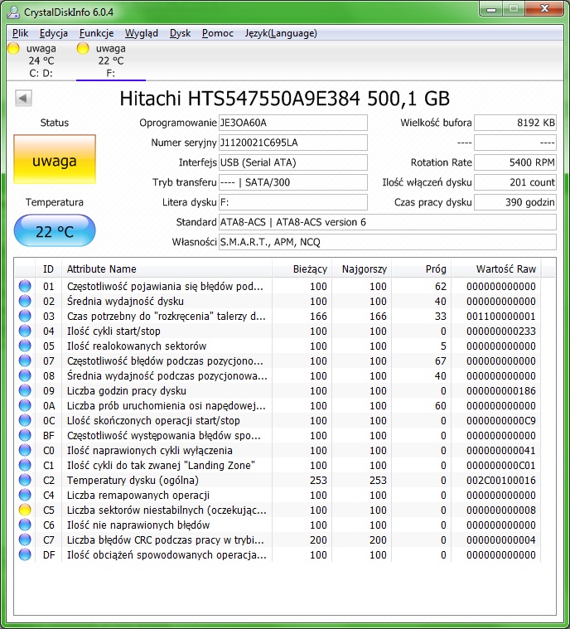Click the blue status orb for attribute 08
The image size is (570, 629).
(x=25, y=375)
